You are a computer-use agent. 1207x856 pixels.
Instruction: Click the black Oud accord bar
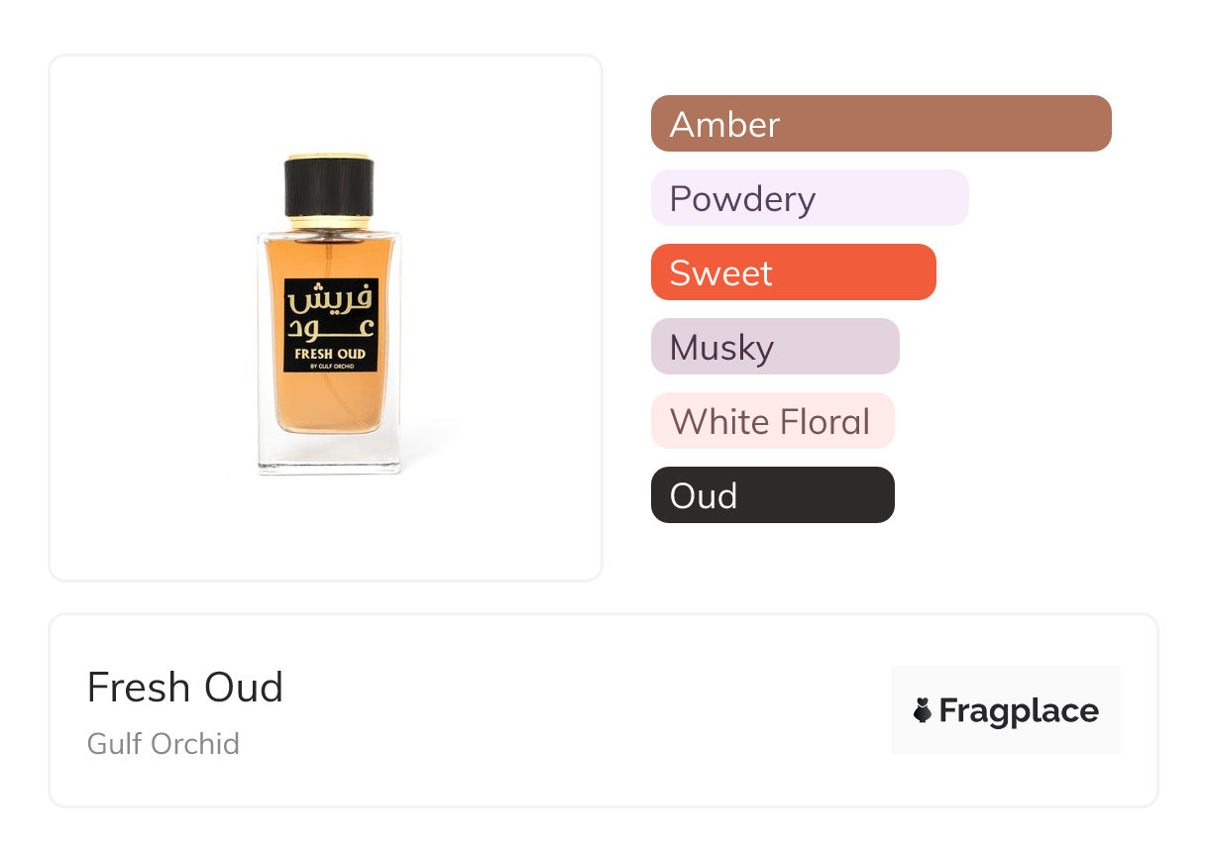click(x=772, y=495)
